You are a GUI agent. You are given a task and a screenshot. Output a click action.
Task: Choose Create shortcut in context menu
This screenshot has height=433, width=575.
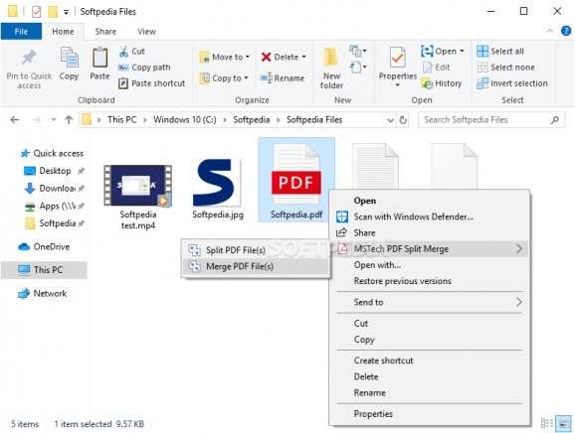(x=430, y=361)
